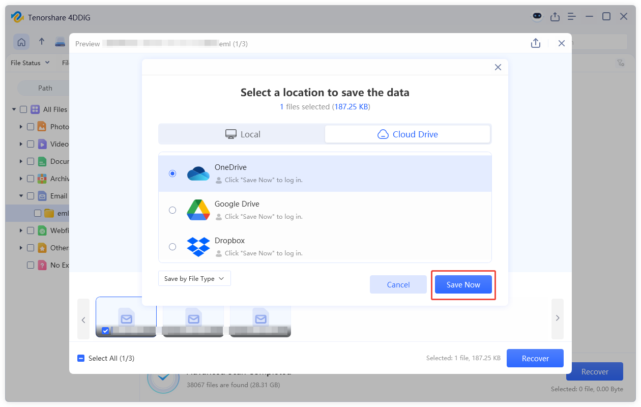Click the Save Now button
Viewport: 641px width, 407px height.
pos(463,284)
